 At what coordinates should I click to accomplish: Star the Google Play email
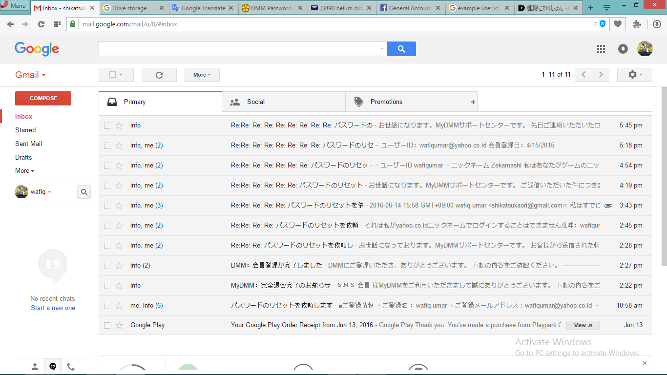[x=119, y=325]
